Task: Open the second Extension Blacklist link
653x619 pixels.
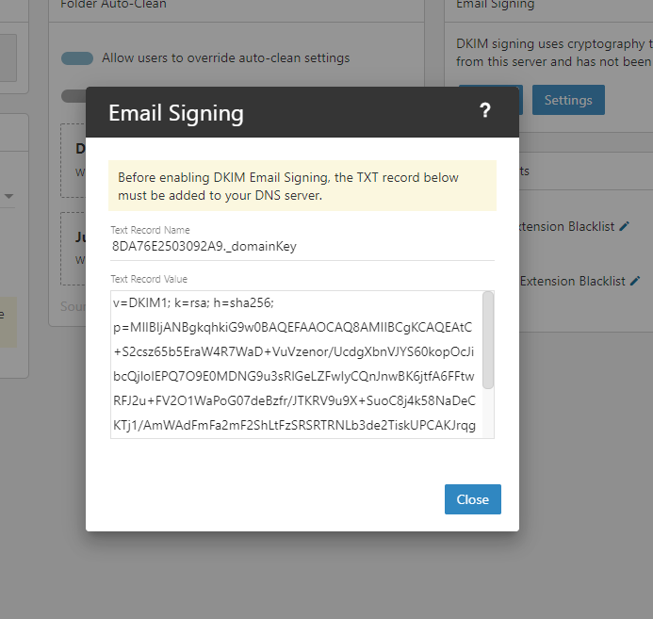Action: (573, 281)
